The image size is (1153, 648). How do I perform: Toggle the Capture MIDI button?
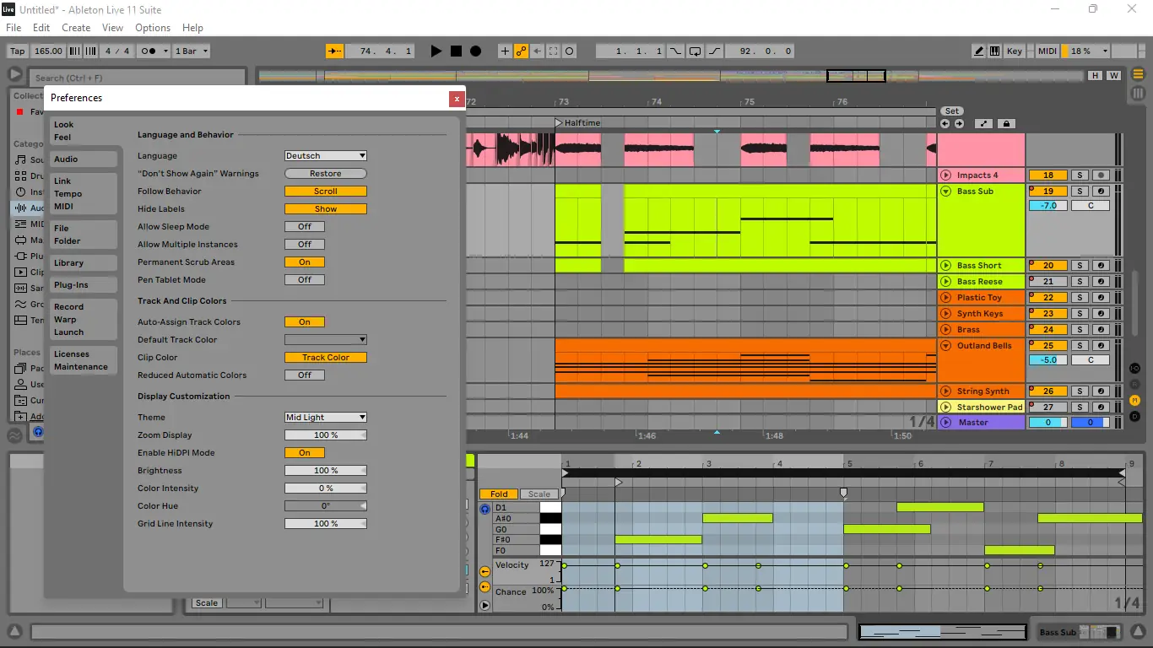pos(553,51)
